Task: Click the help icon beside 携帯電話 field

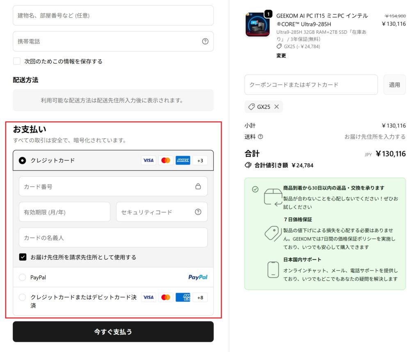Action: [205, 41]
